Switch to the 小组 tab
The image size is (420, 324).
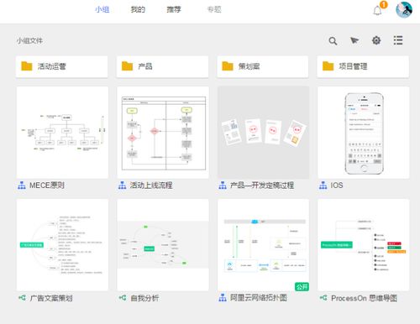click(102, 9)
